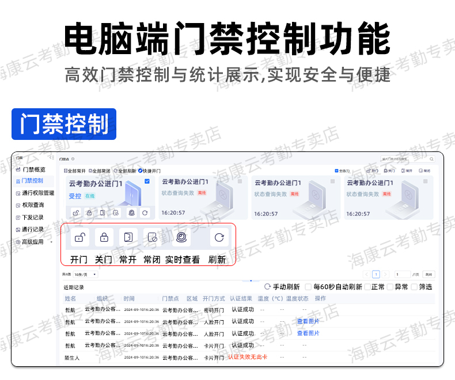Open the 门禁概览 sidebar page
The height and width of the screenshot is (380, 455).
(x=31, y=169)
